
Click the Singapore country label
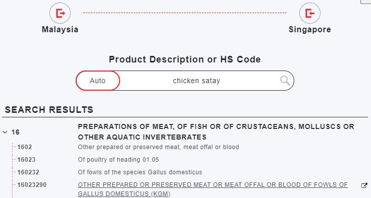coord(310,30)
